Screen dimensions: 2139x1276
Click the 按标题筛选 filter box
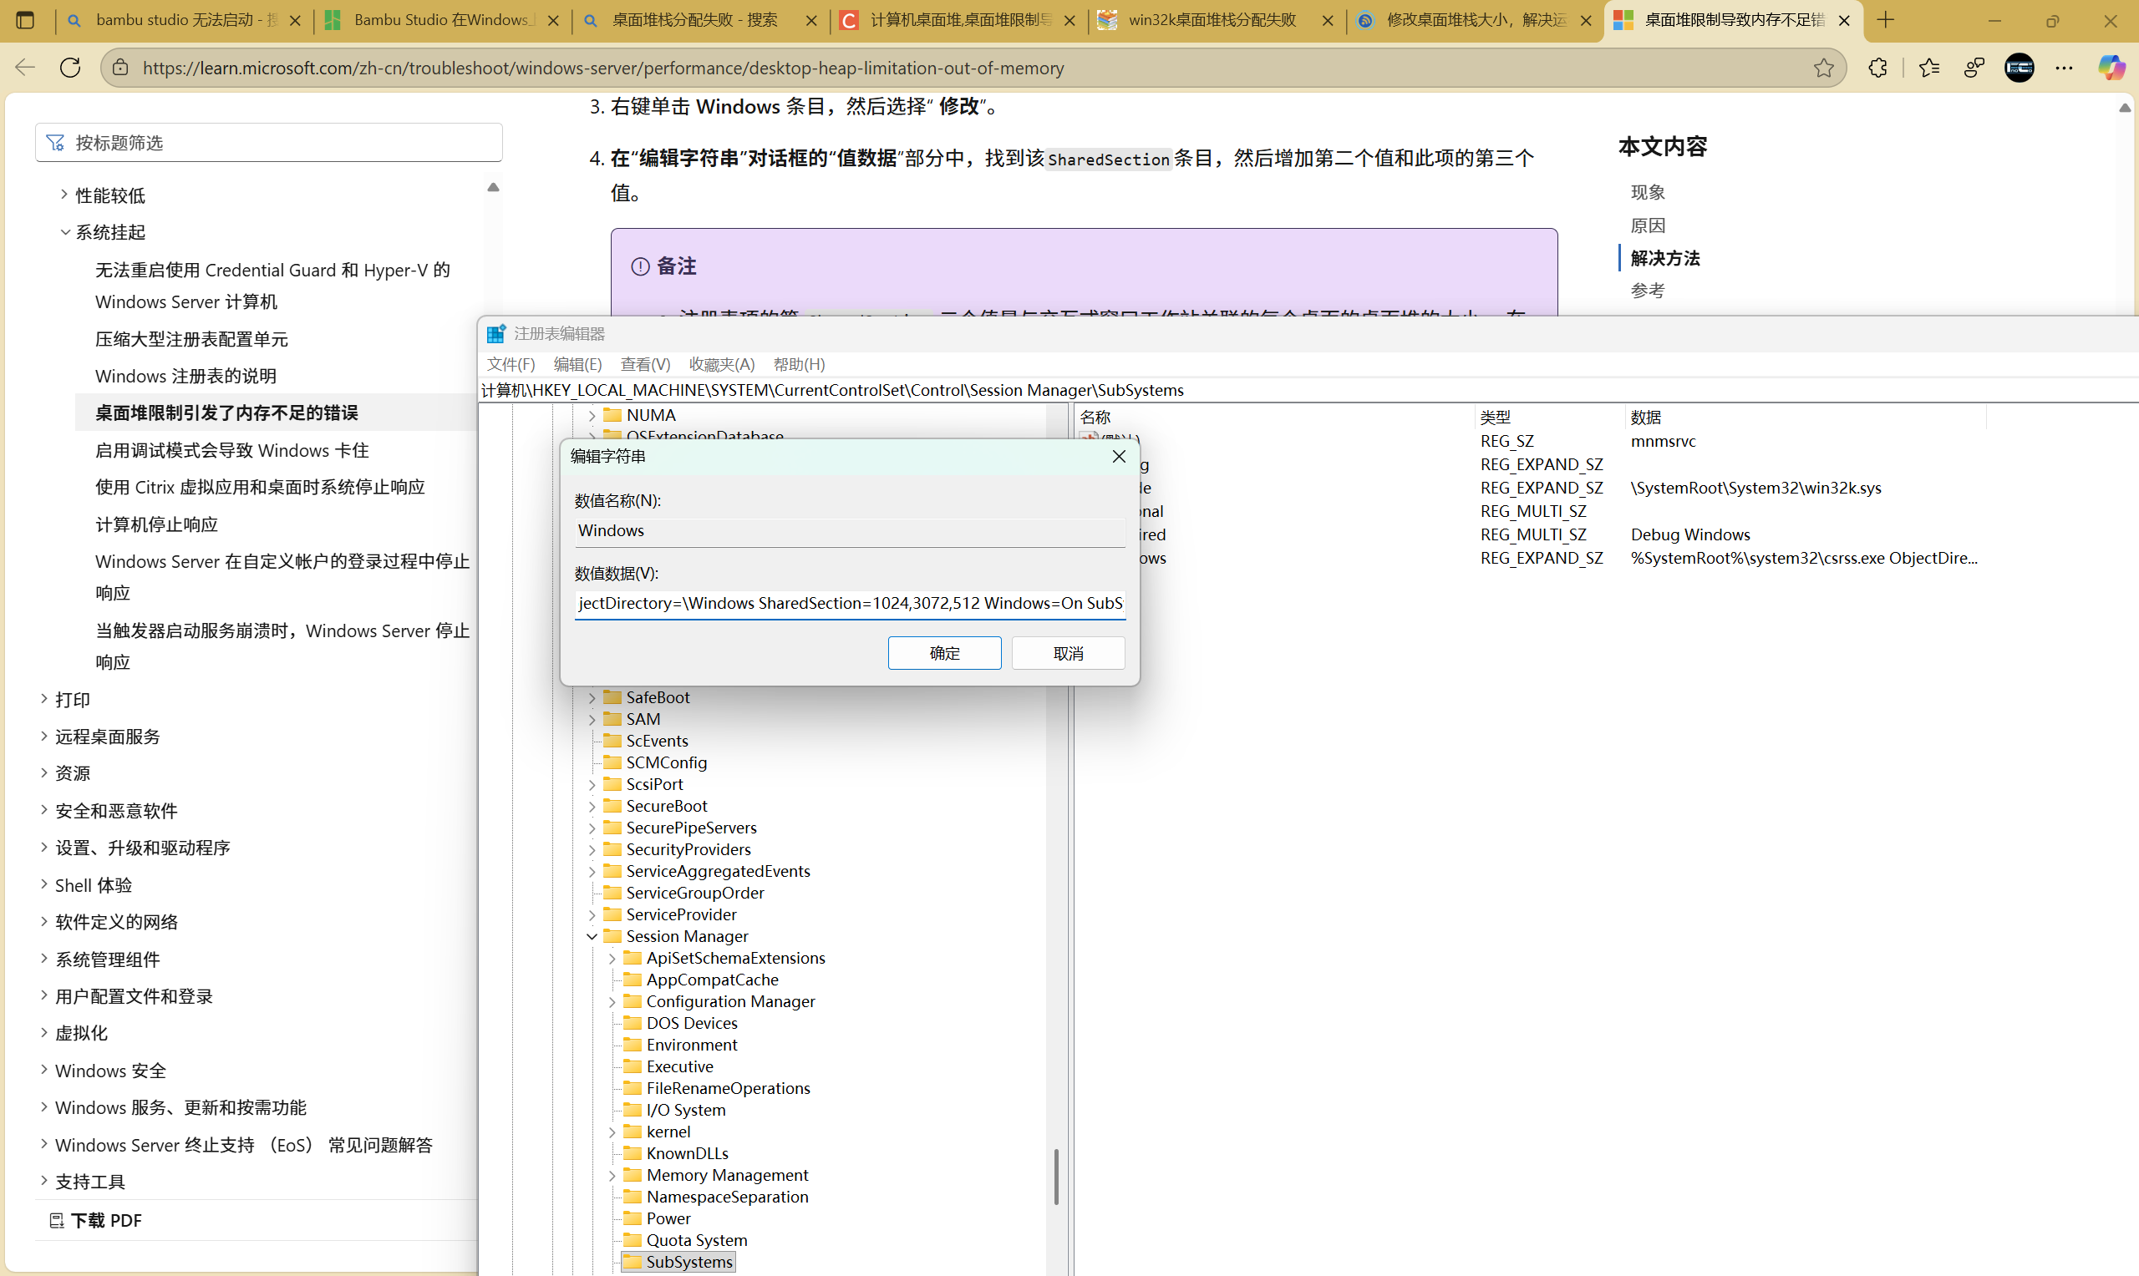point(268,142)
